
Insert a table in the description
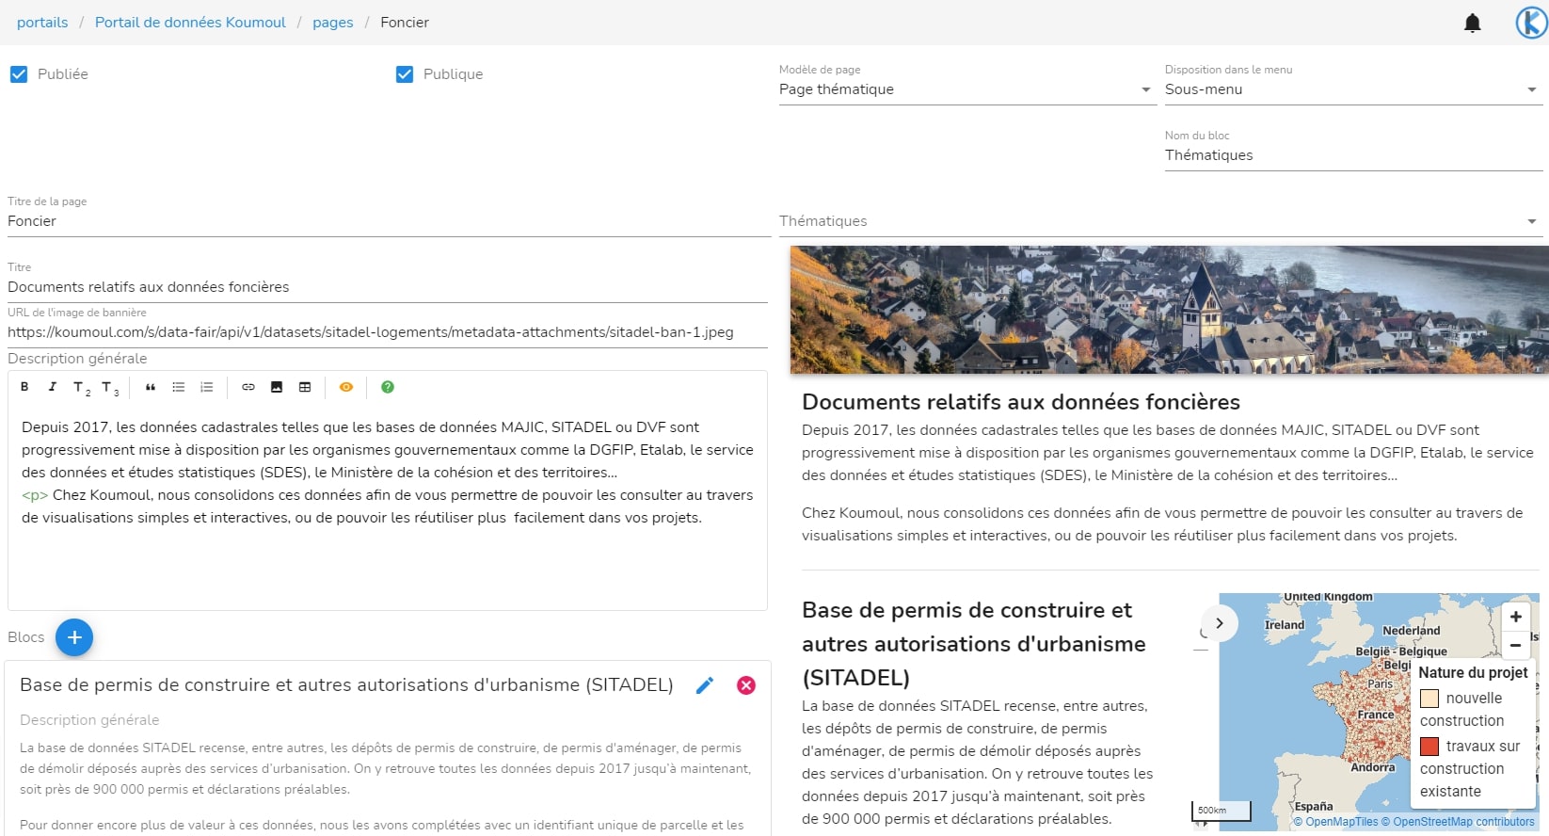point(305,387)
